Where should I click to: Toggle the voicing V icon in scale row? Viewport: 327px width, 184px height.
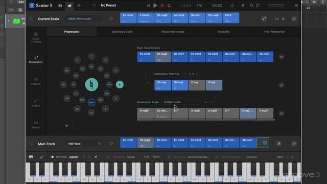pos(264,18)
